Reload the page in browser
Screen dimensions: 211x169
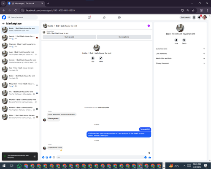pos(16,11)
